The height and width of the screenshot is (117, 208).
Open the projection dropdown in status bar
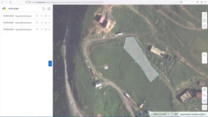pyautogui.click(x=193, y=114)
